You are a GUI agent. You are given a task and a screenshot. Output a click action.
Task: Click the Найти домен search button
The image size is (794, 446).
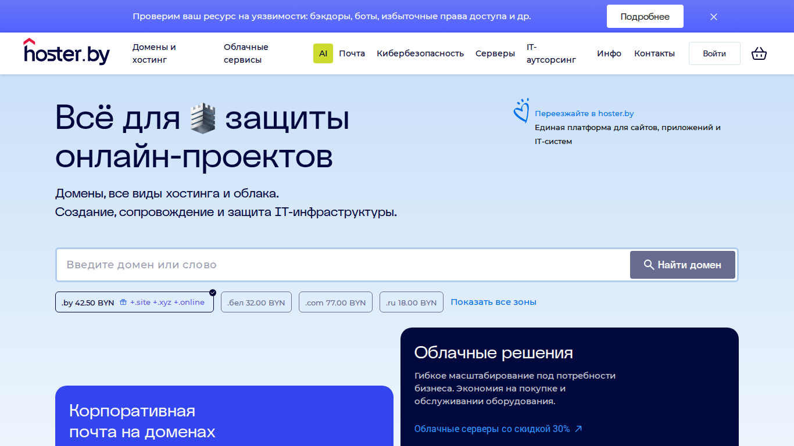682,265
